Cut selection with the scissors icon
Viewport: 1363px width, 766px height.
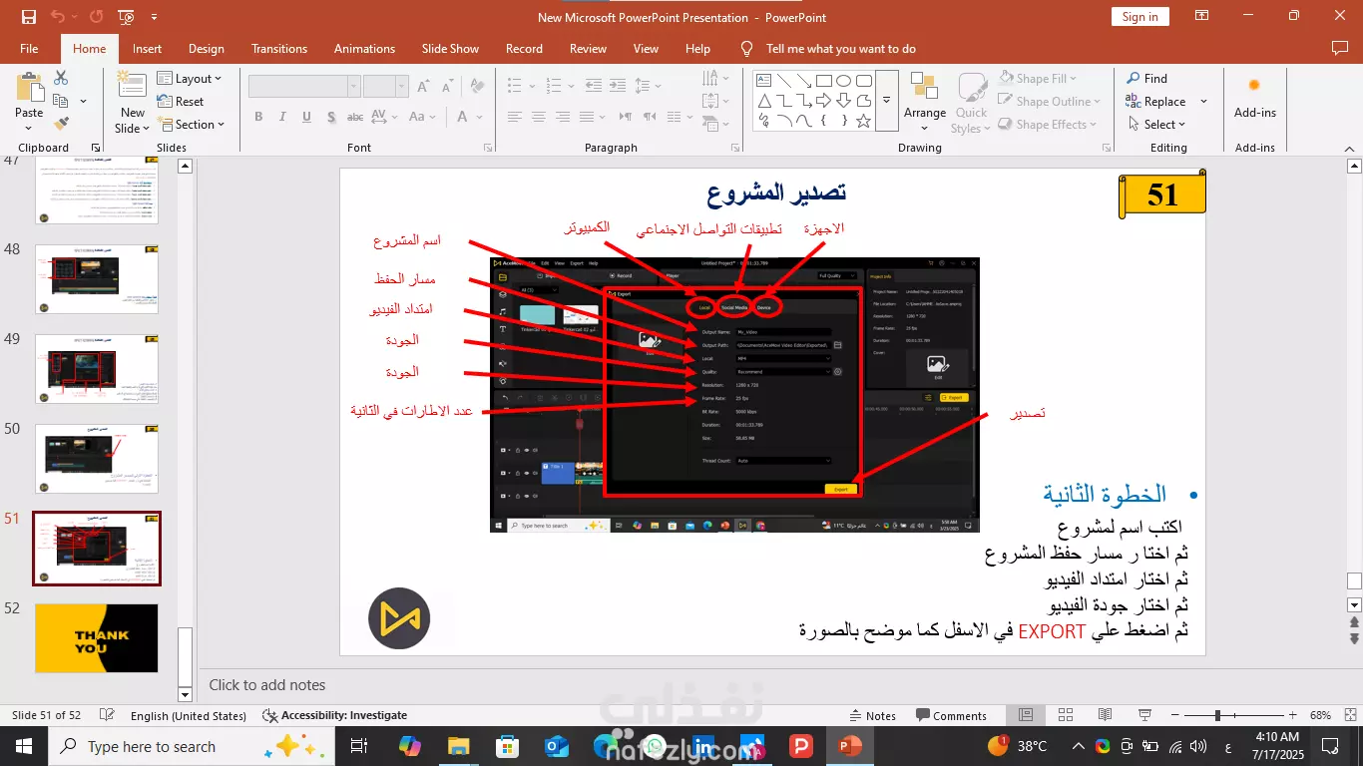pyautogui.click(x=61, y=78)
